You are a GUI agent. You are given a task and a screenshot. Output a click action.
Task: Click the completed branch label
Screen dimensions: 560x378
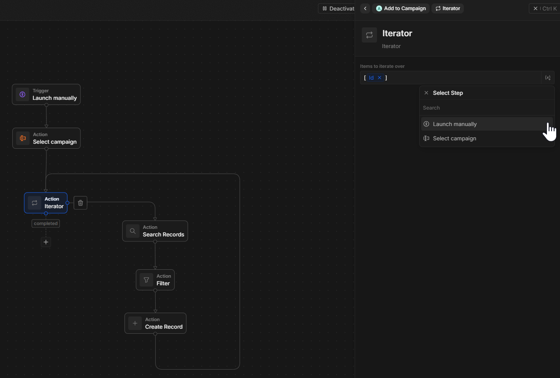pos(46,223)
